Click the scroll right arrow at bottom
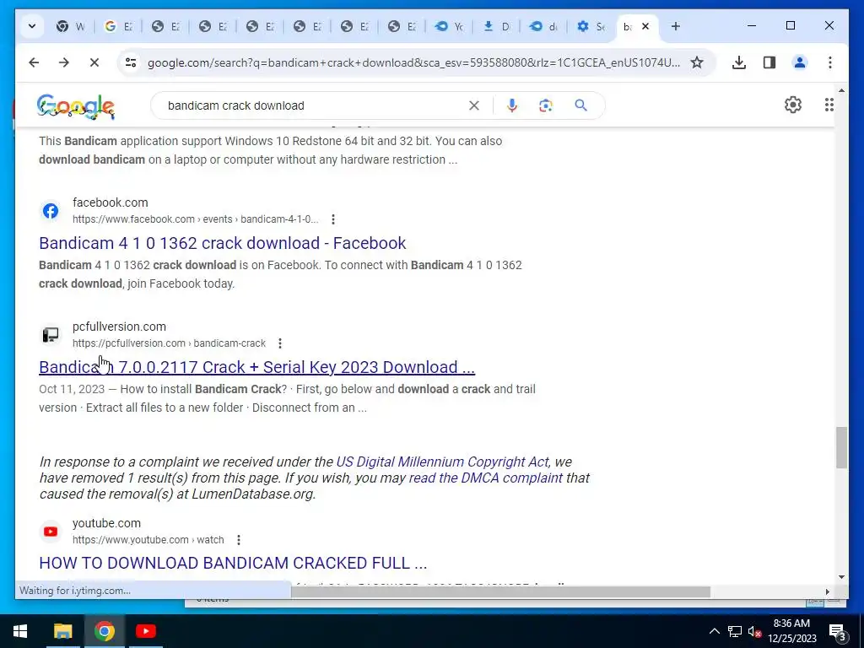This screenshot has width=864, height=648. tap(827, 591)
